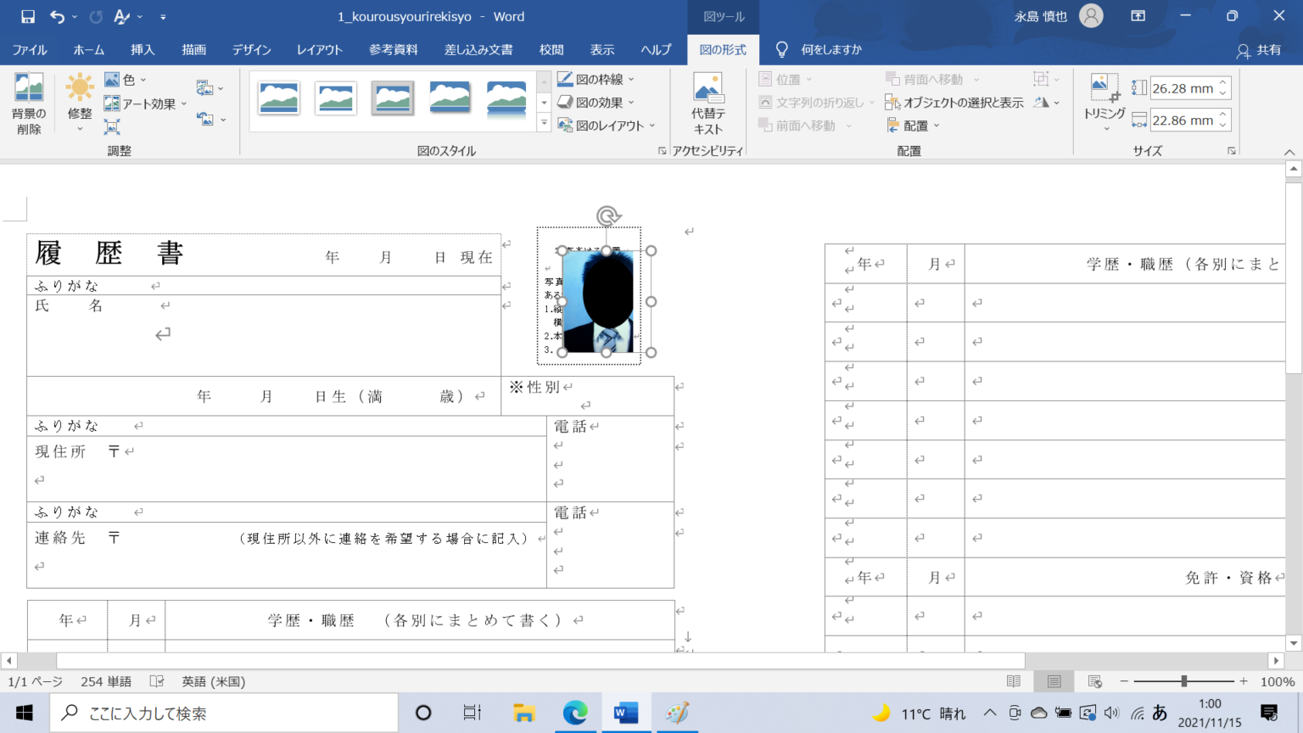Viewport: 1303px width, 733px height.
Task: Open the ファイル tab
Action: 30,49
